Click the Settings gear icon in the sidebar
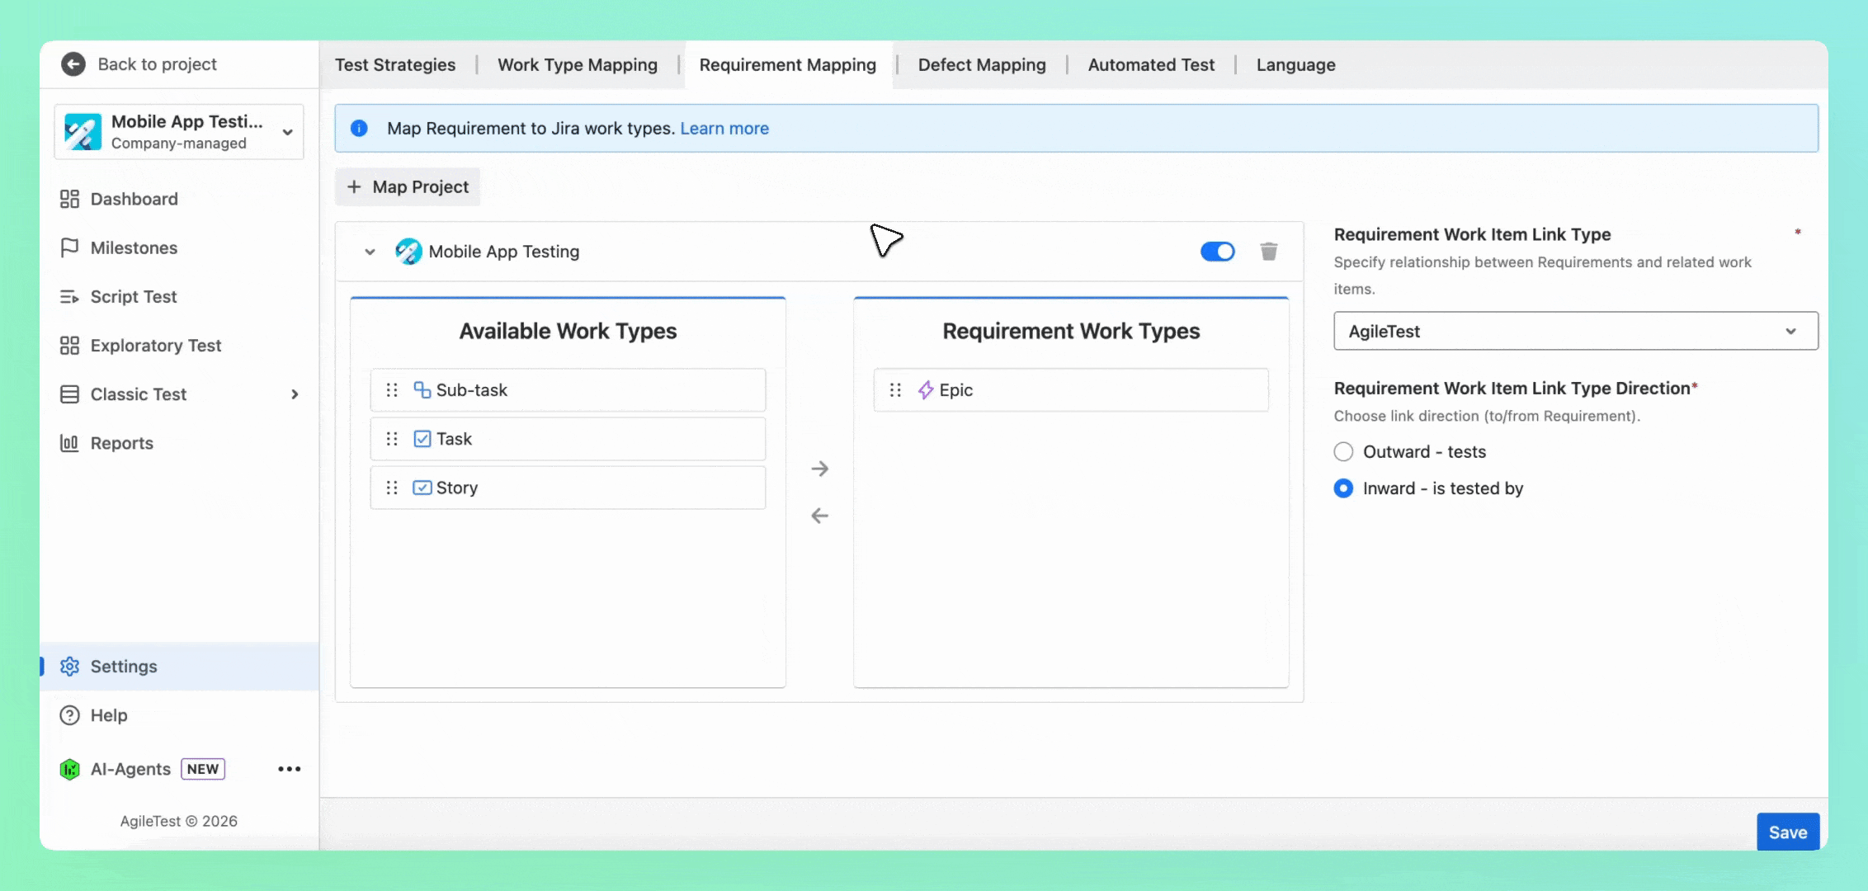The width and height of the screenshot is (1868, 891). [x=69, y=667]
